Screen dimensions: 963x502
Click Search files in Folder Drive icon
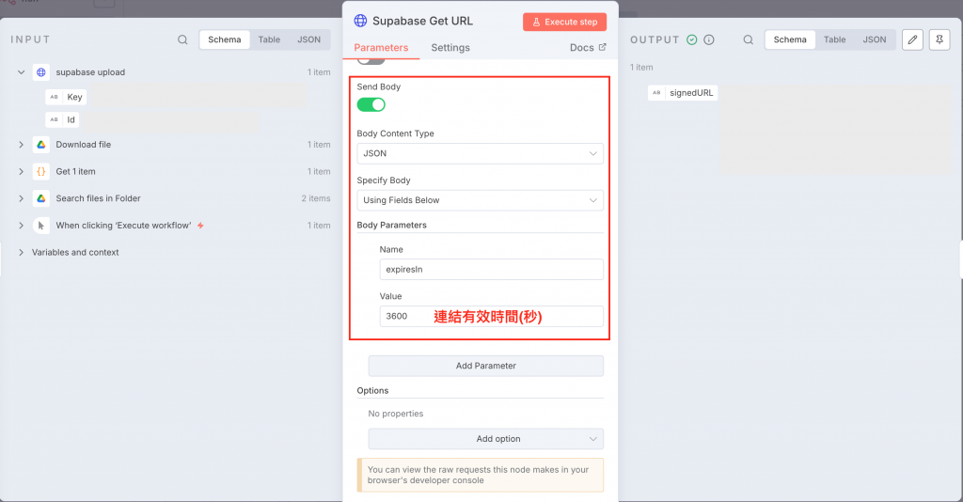(x=41, y=199)
